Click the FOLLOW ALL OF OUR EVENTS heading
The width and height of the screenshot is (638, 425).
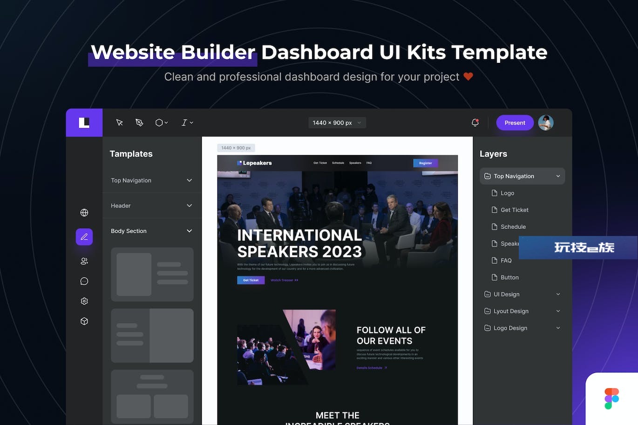click(x=391, y=335)
